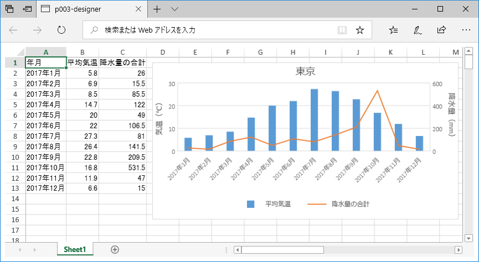Click the blue 平均気温 legend swatch
Viewport: 479px width, 262px height.
tap(250, 204)
